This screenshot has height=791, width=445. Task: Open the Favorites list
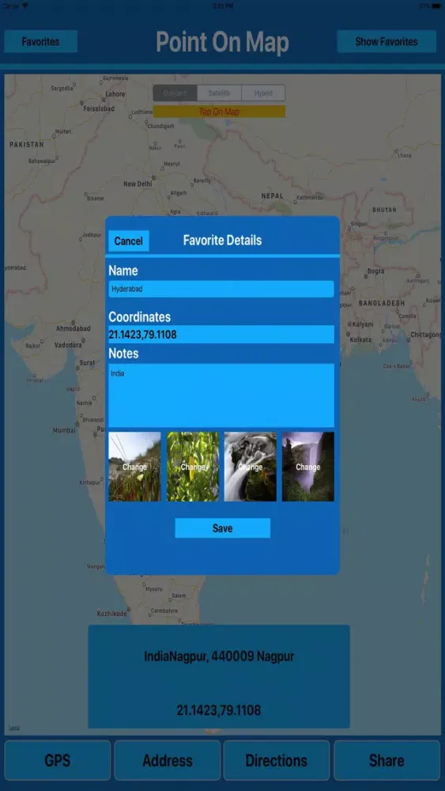(x=40, y=41)
